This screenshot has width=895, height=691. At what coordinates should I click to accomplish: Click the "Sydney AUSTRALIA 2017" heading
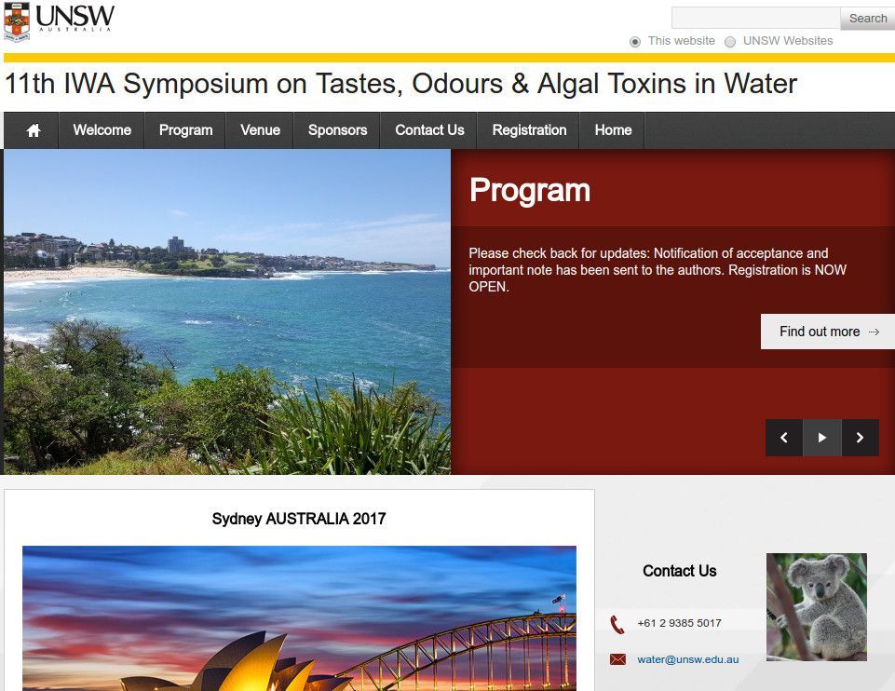coord(299,519)
